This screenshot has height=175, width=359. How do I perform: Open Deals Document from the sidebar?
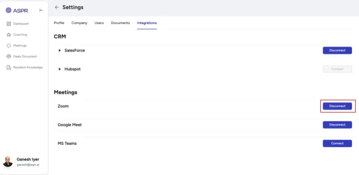click(25, 56)
